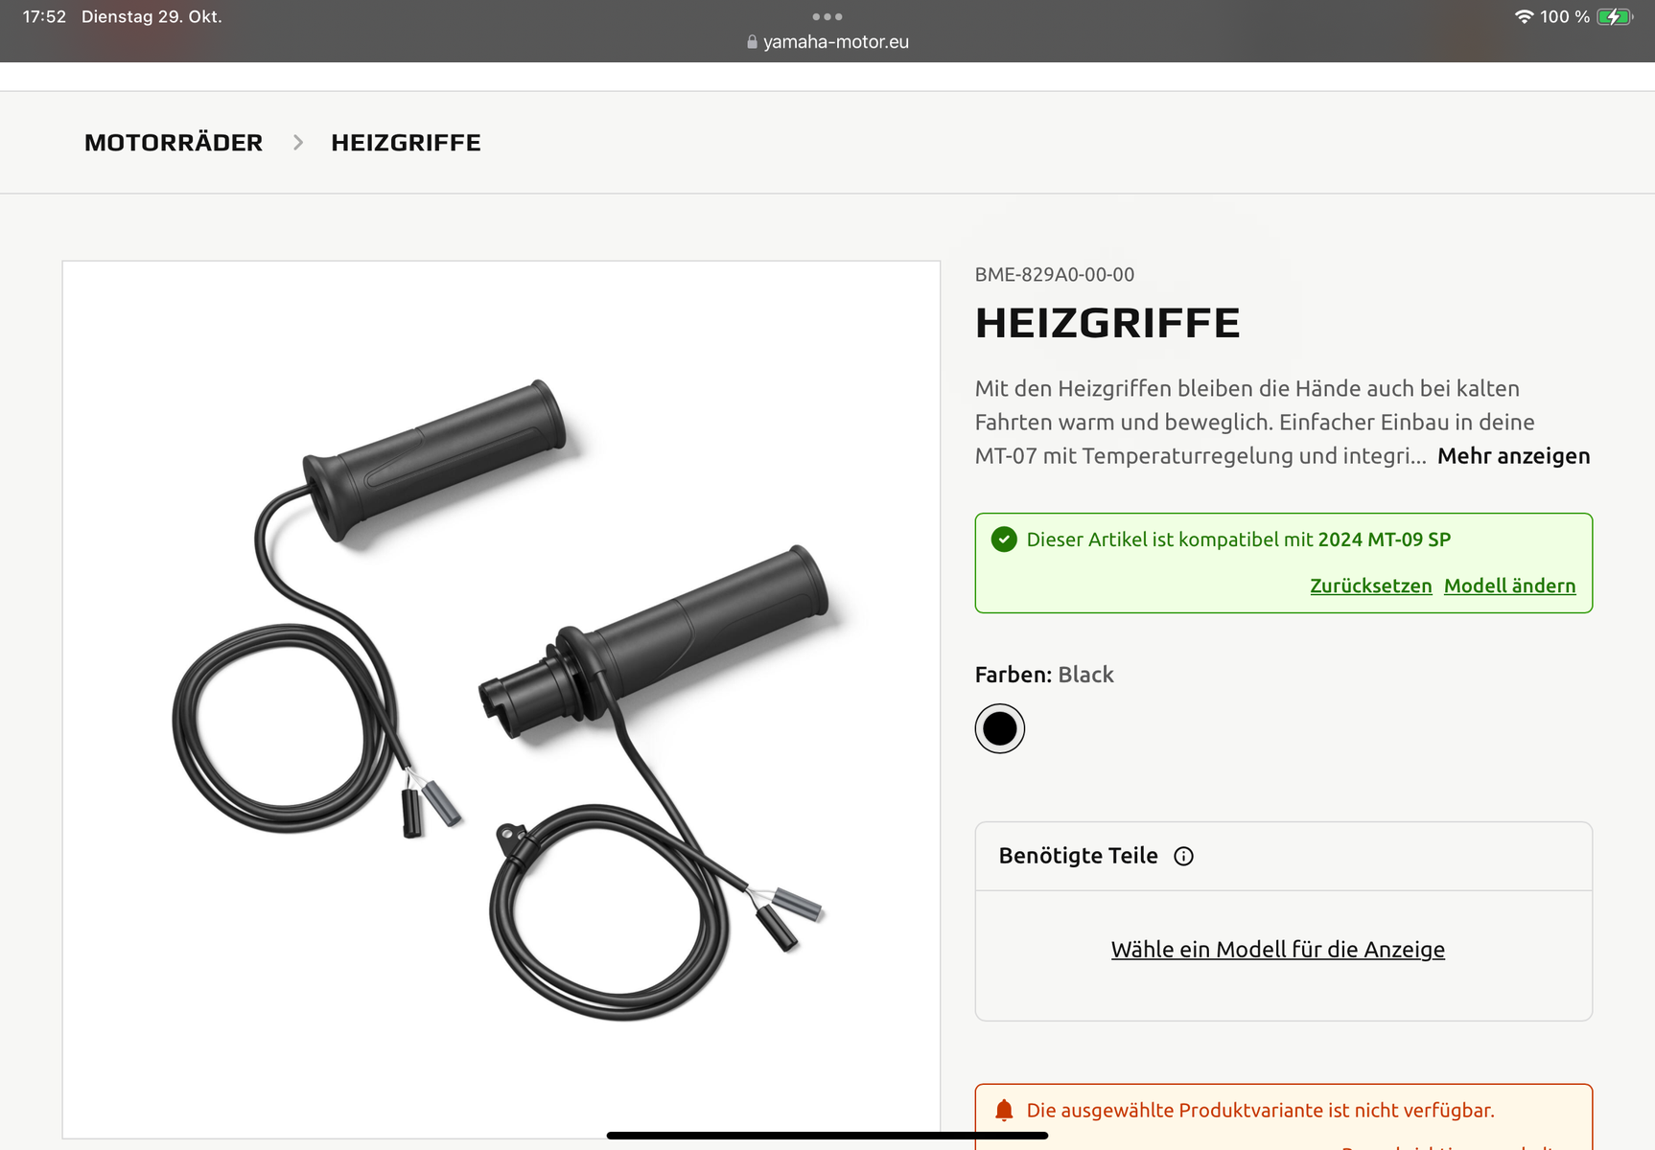
Task: Click the HEIZGRIFFE product title
Action: [1107, 323]
